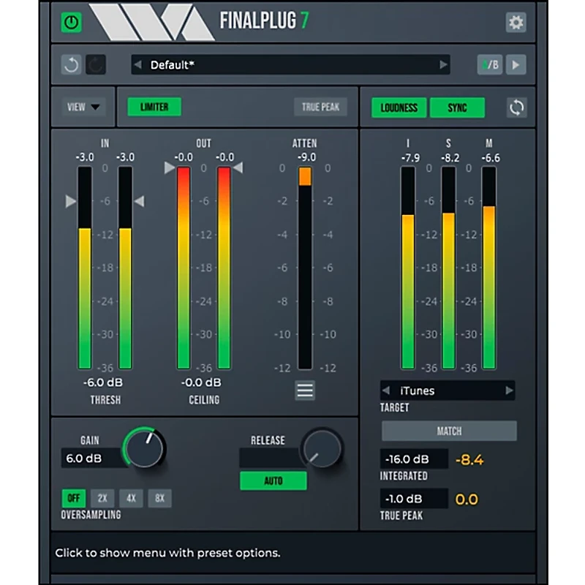Click the Gain knob

145,448
